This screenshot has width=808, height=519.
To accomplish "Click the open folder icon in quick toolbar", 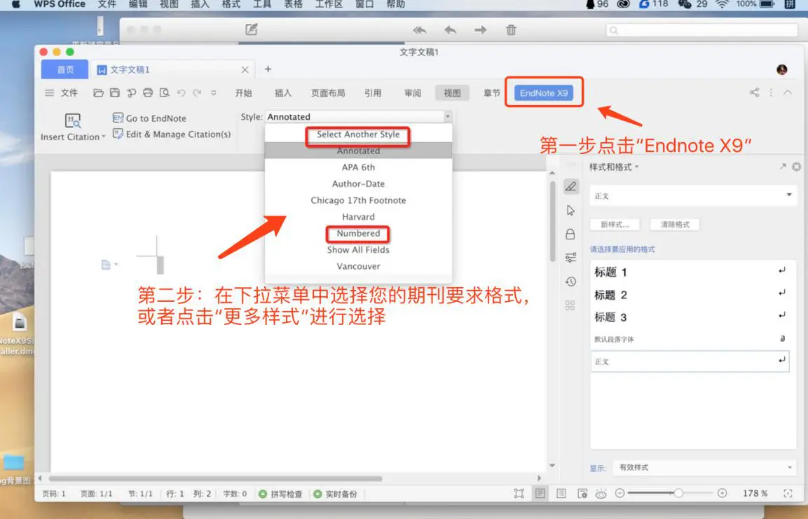I will click(98, 92).
